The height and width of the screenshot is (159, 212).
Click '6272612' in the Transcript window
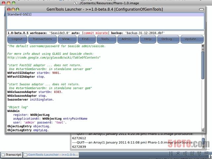point(79,138)
